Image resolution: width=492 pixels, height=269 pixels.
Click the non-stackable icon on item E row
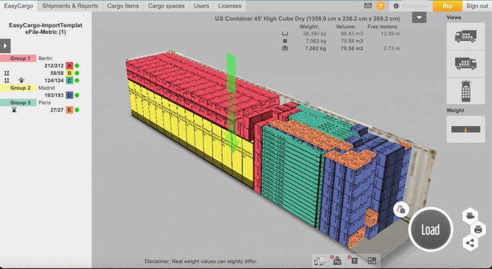pos(14,110)
